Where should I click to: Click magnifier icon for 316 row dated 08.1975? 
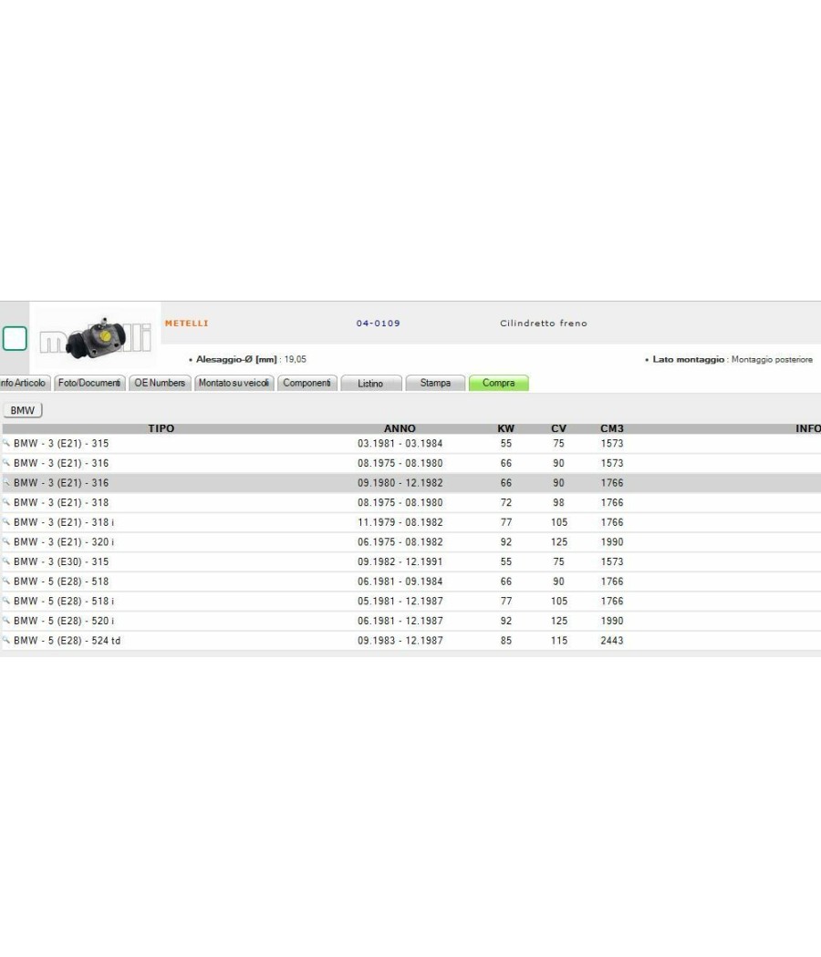tap(6, 463)
